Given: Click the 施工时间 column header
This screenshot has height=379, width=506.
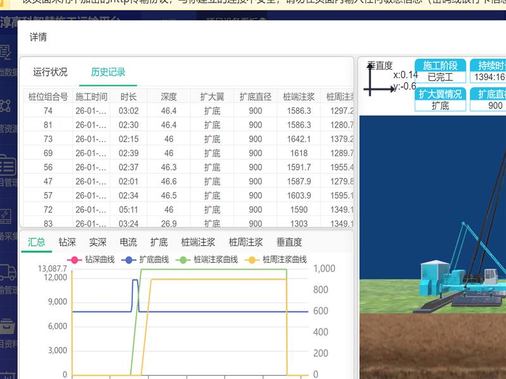Looking at the screenshot, I should click(91, 97).
